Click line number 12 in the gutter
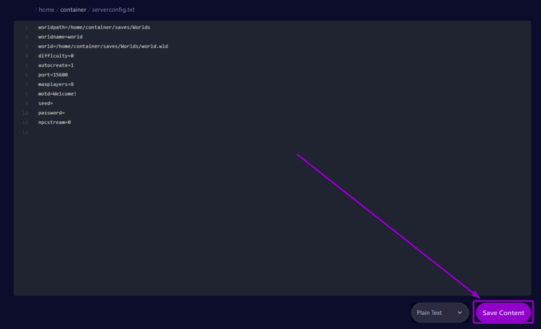The height and width of the screenshot is (329, 541). (25, 132)
